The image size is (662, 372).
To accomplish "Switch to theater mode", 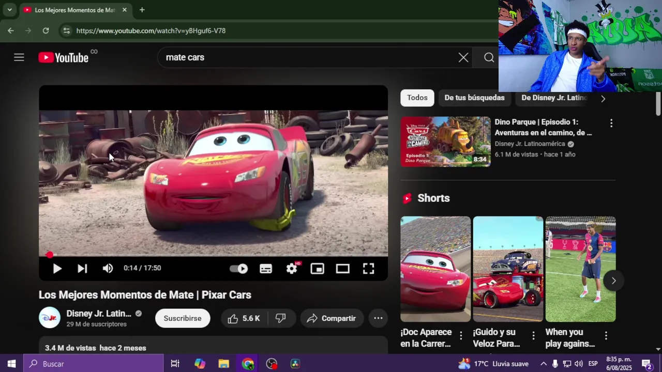I will pyautogui.click(x=343, y=268).
